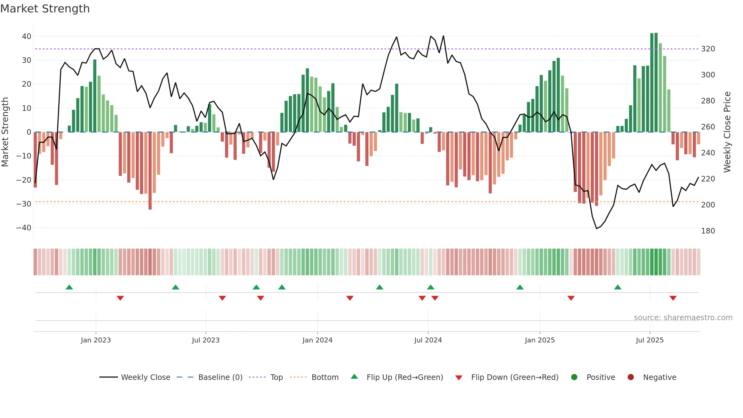Select the Flip Up marker around Dec 2024

coord(520,287)
